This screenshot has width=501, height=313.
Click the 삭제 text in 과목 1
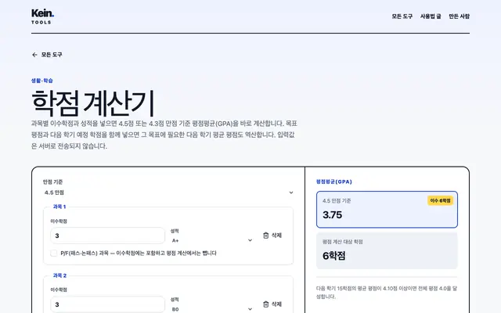click(276, 236)
